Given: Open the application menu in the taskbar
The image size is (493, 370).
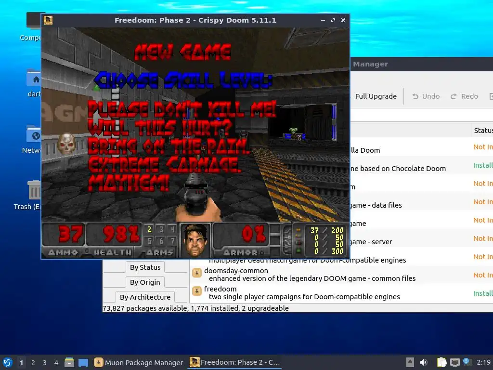Looking at the screenshot, I should (8, 362).
